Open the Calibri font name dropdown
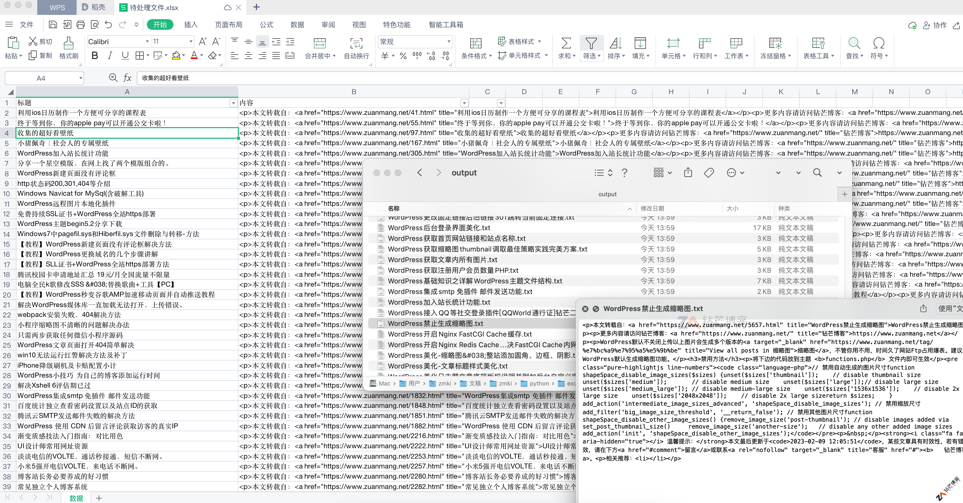 click(147, 41)
